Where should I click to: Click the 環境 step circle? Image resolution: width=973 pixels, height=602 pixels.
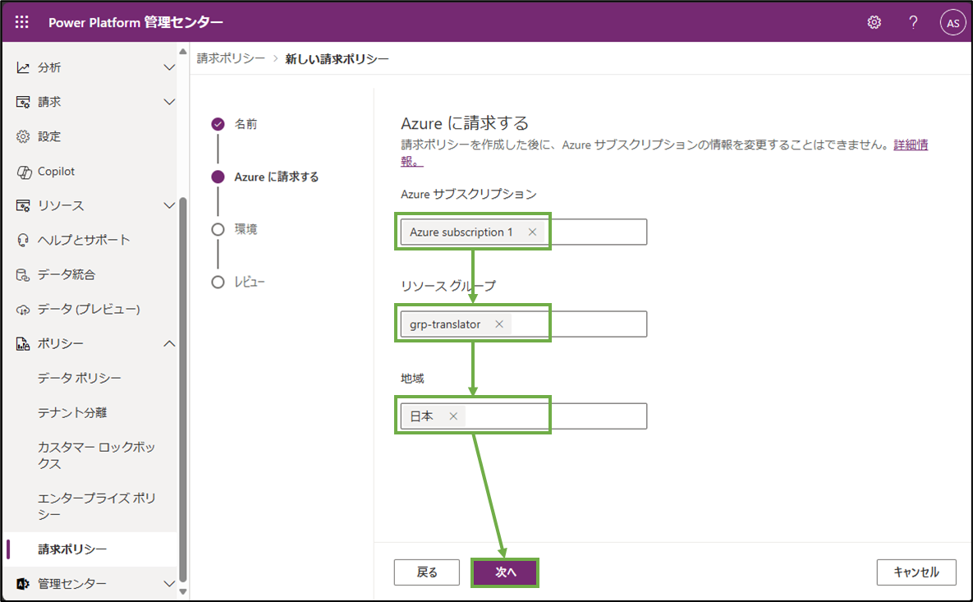(x=218, y=230)
